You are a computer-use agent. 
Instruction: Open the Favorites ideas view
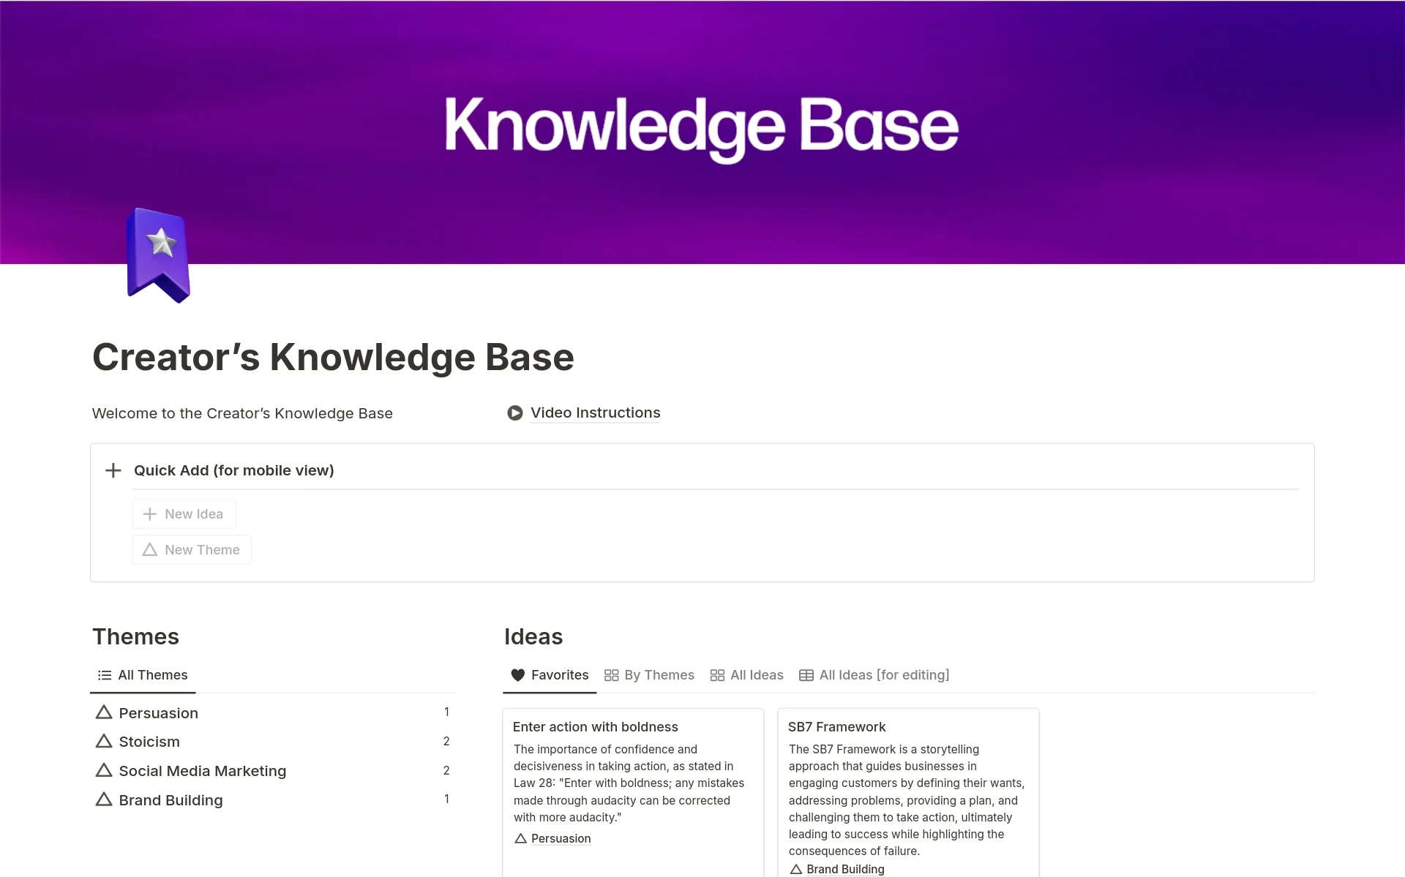pos(549,674)
